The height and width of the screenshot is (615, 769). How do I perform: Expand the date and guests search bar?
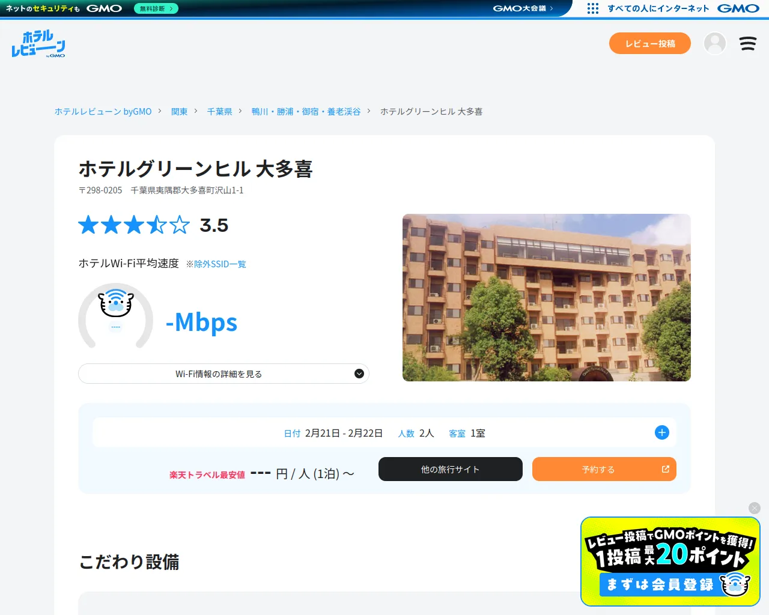click(384, 433)
